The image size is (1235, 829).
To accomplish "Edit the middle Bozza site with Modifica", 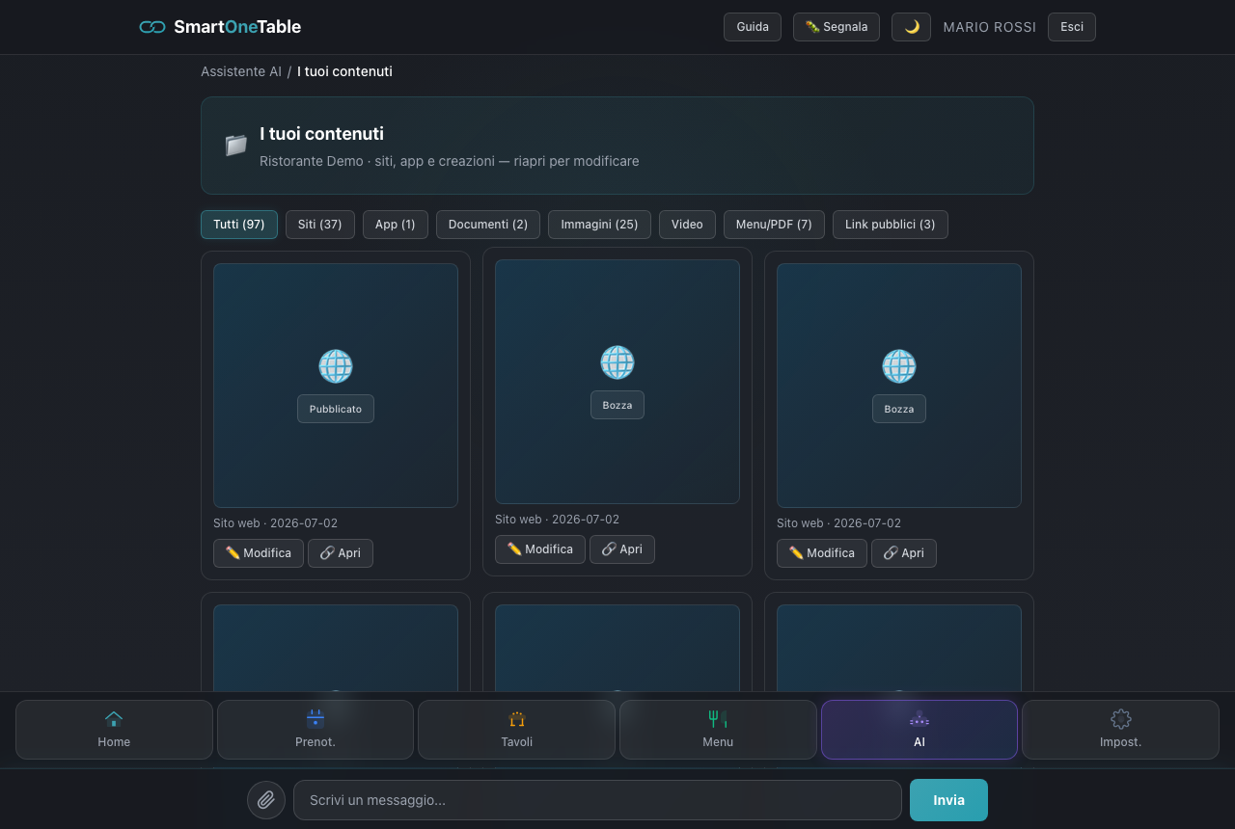I will tap(540, 549).
